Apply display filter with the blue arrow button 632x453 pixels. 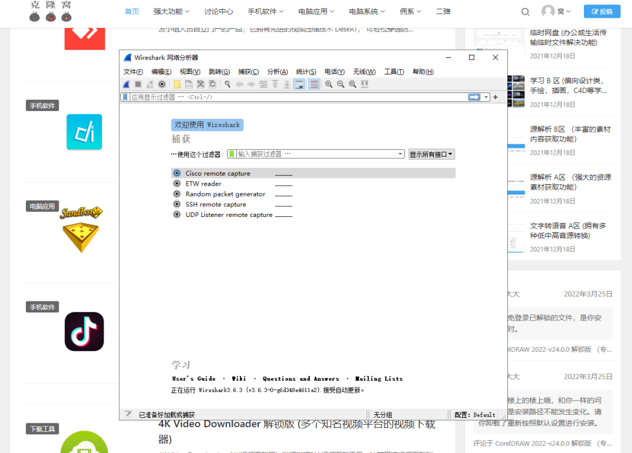point(474,97)
